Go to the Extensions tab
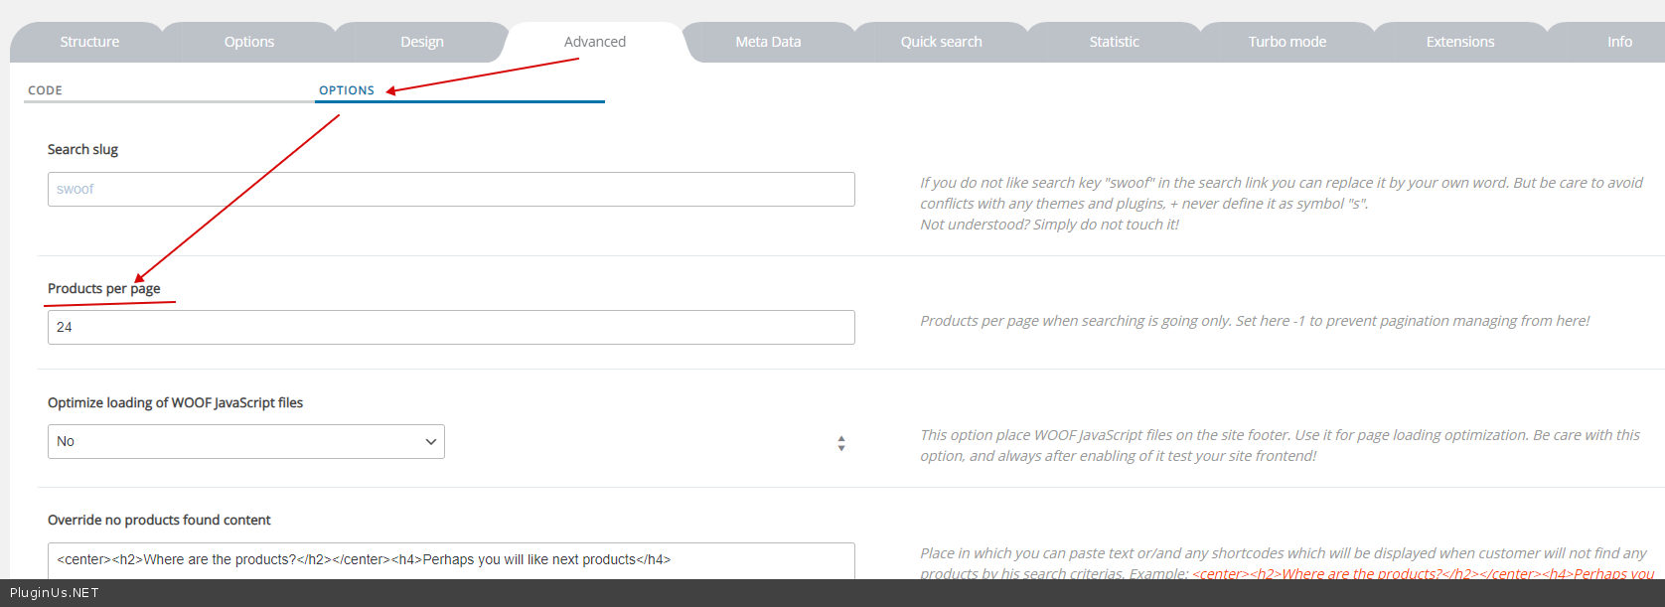The height and width of the screenshot is (607, 1665). point(1459,42)
